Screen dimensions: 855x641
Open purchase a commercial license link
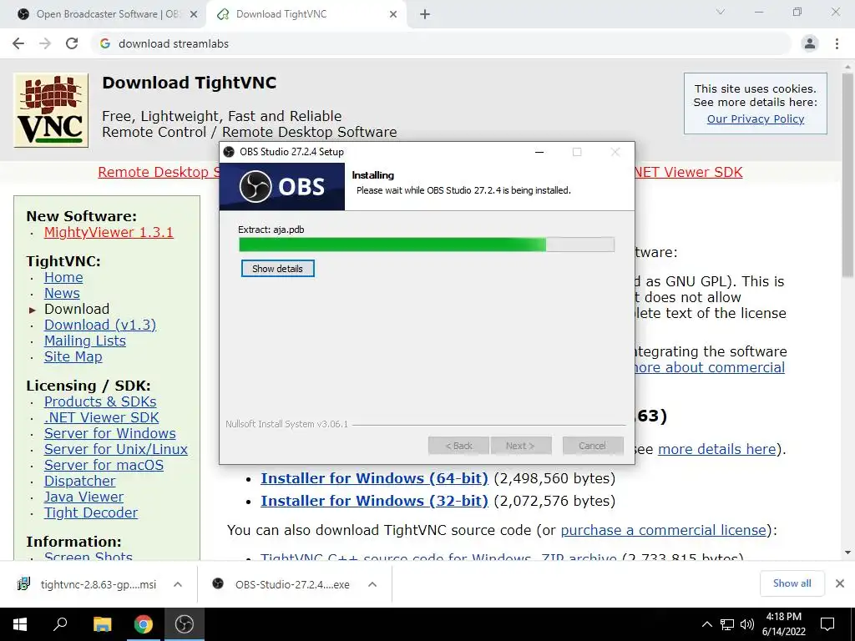pos(664,530)
